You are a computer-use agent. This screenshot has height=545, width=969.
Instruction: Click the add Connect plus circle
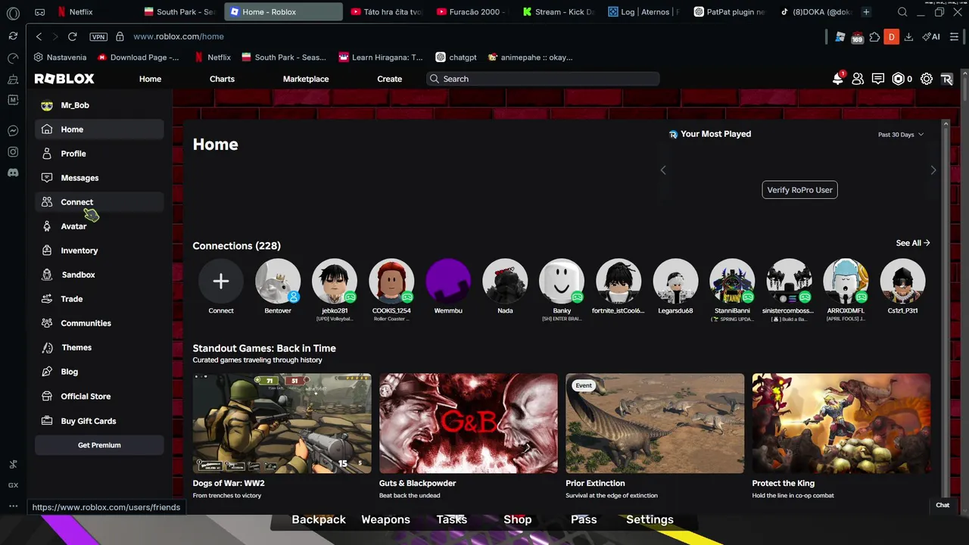221,282
